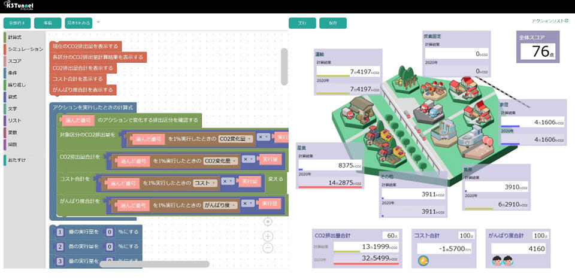Click the がんばり度合計 value 4160
The image size is (575, 280).
[x=518, y=249]
